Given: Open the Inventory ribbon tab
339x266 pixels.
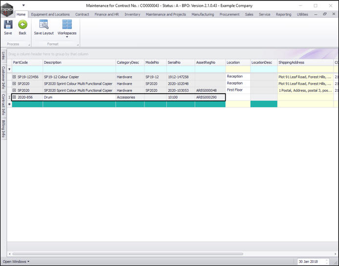Looking at the screenshot, I should (132, 14).
